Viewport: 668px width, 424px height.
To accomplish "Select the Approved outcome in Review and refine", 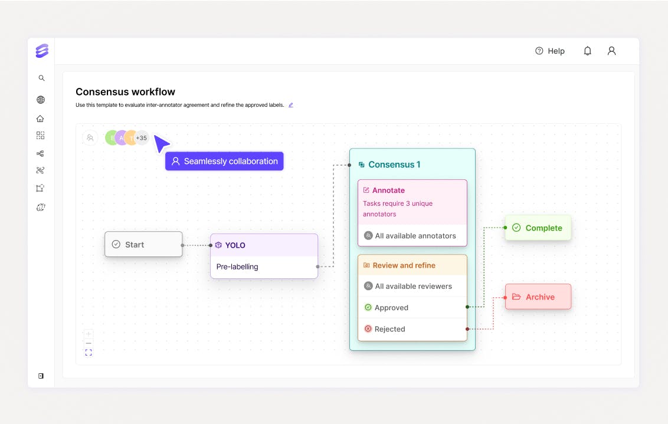I will [391, 307].
